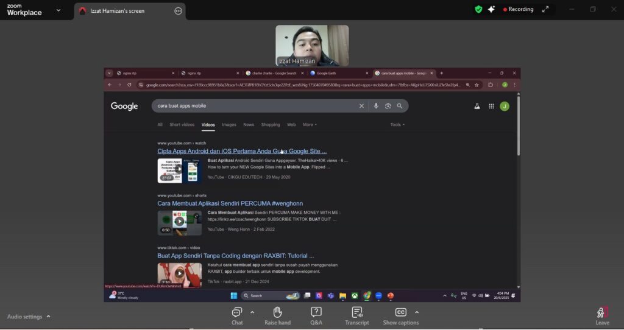Bookmark this page with the star
Image resolution: width=624 pixels, height=330 pixels.
click(477, 85)
